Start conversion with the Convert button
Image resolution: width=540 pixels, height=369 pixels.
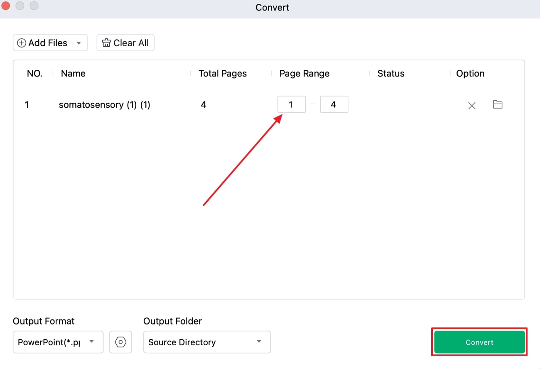click(x=479, y=342)
